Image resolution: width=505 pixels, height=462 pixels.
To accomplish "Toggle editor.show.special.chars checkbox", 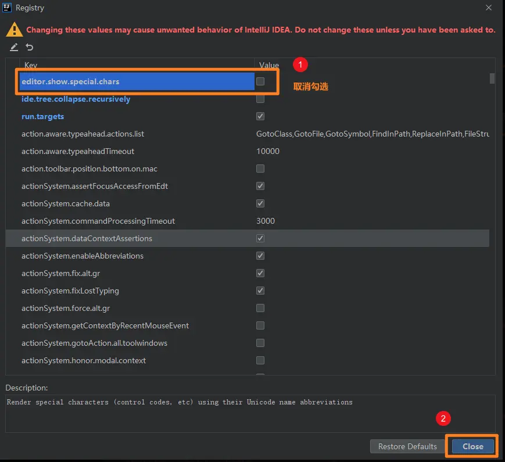I will coord(260,81).
